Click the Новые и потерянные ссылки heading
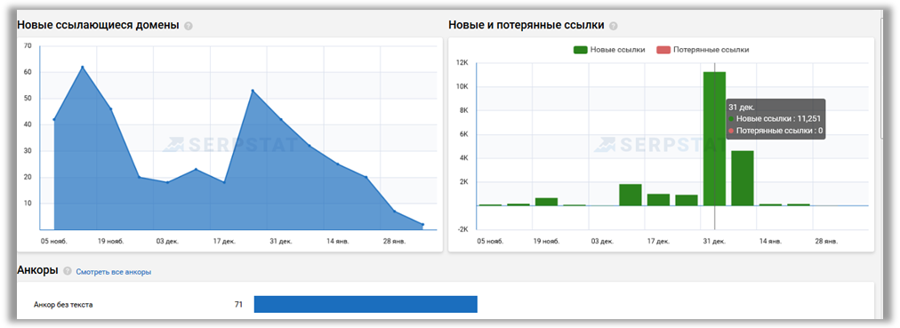This screenshot has height=328, width=900. click(526, 25)
